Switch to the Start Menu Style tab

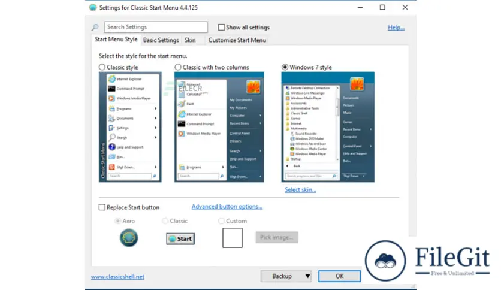click(x=116, y=40)
